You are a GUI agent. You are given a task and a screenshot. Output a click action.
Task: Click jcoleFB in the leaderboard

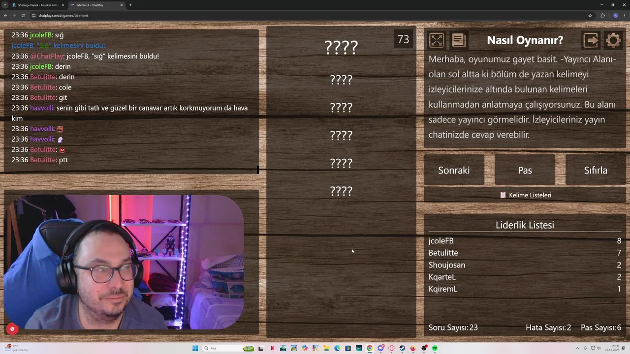tap(441, 241)
